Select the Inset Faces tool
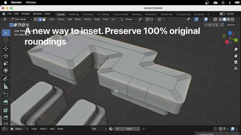Viewport: 241px width, 135px height. (6, 110)
